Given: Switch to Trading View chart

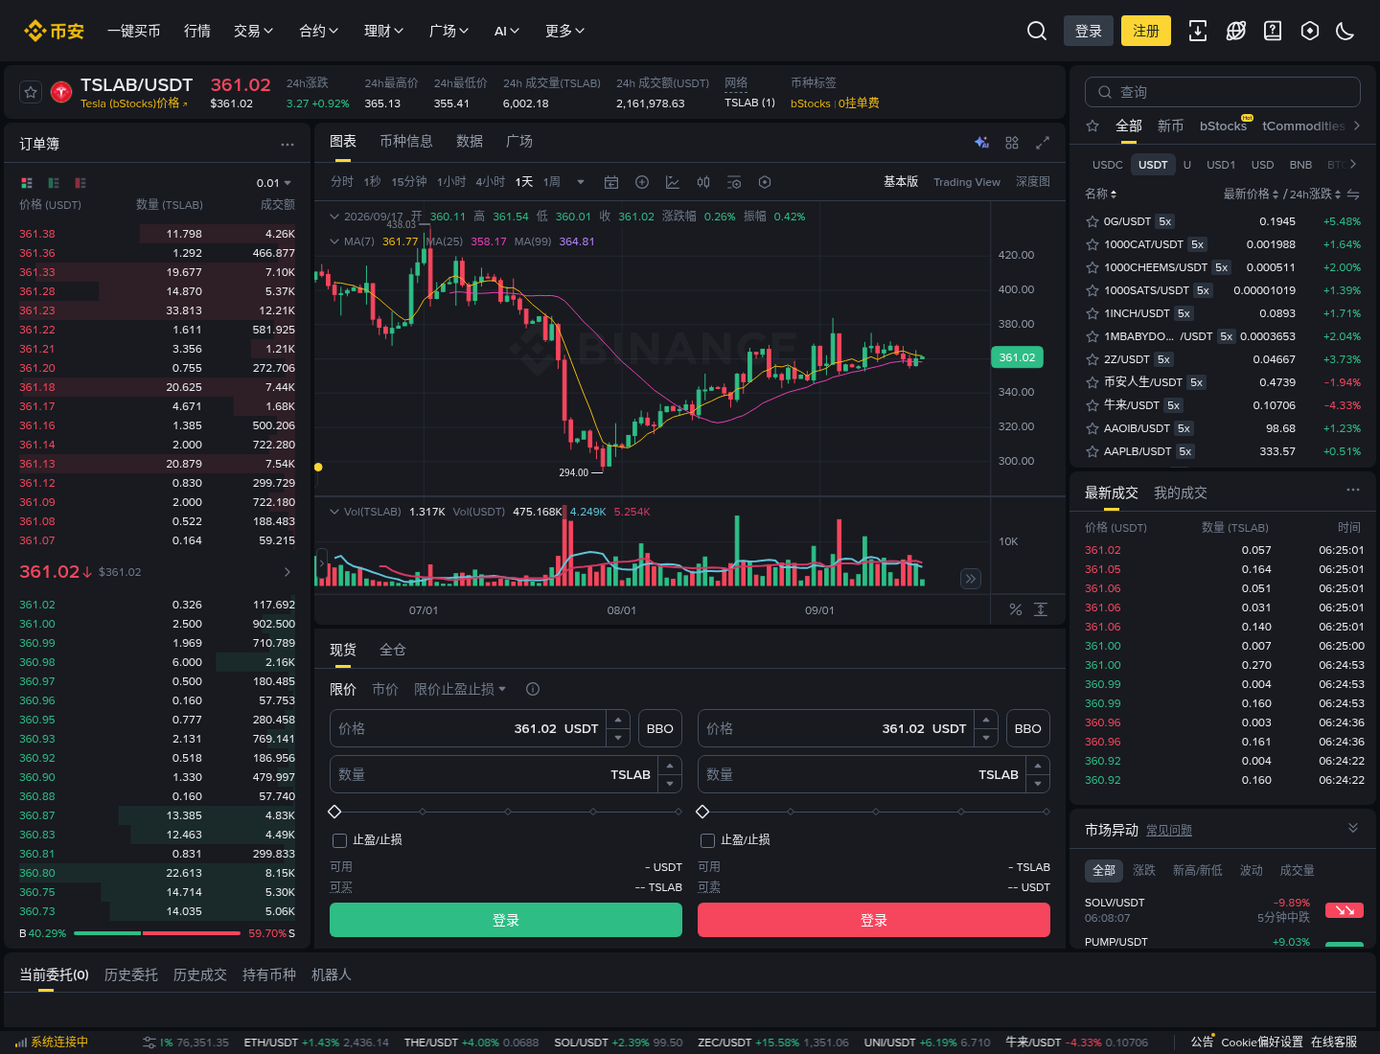Looking at the screenshot, I should pyautogui.click(x=967, y=182).
